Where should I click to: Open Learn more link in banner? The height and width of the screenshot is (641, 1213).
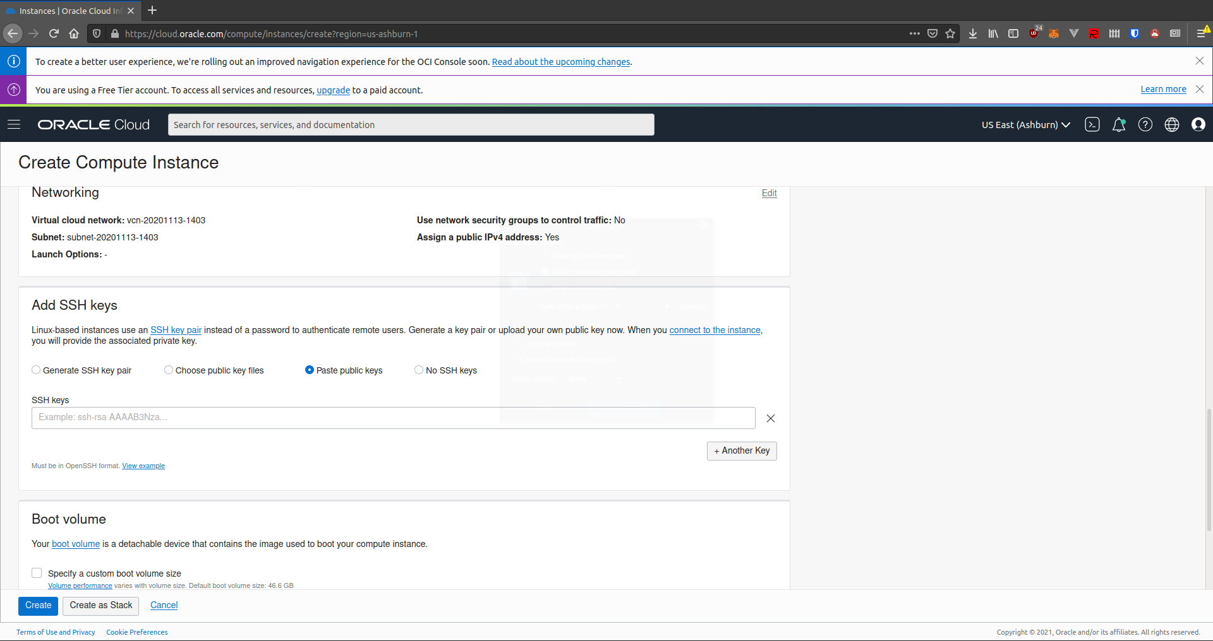[1163, 89]
